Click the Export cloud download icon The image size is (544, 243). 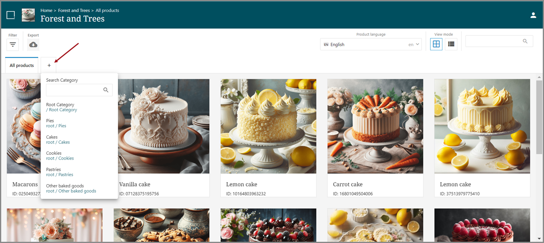point(33,45)
